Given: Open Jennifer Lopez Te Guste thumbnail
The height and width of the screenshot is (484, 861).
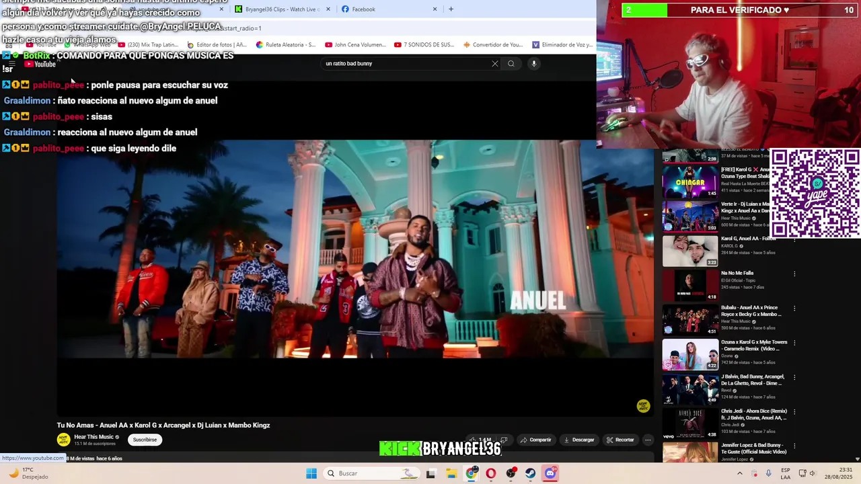Looking at the screenshot, I should coord(690,452).
